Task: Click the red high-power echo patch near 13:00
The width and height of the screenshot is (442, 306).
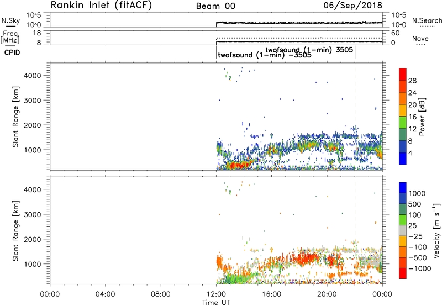Action: tap(238, 165)
